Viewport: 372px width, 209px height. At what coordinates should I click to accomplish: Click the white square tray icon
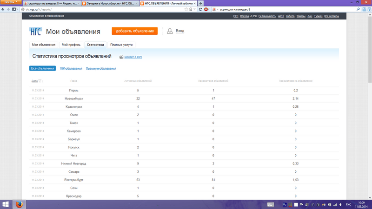(296, 204)
